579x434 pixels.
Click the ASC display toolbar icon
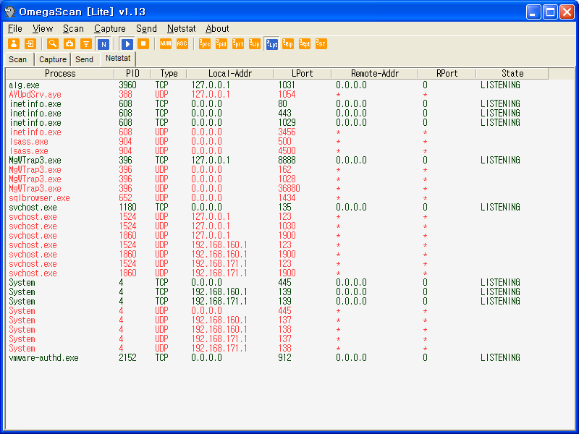tap(182, 44)
